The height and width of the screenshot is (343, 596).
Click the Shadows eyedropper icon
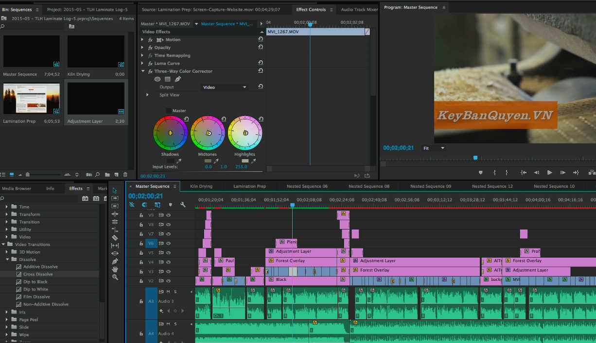tap(179, 161)
